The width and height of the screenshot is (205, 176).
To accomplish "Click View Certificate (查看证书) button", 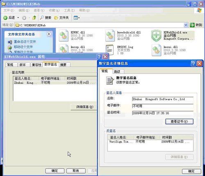I will pyautogui.click(x=179, y=121).
